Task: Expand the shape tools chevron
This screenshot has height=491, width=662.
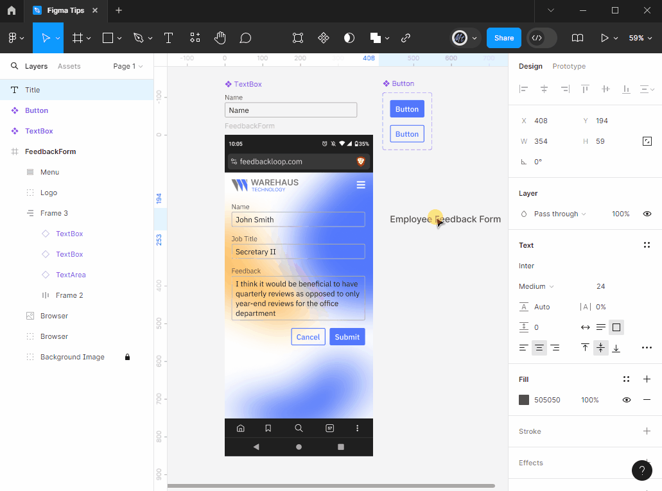Action: coord(119,39)
